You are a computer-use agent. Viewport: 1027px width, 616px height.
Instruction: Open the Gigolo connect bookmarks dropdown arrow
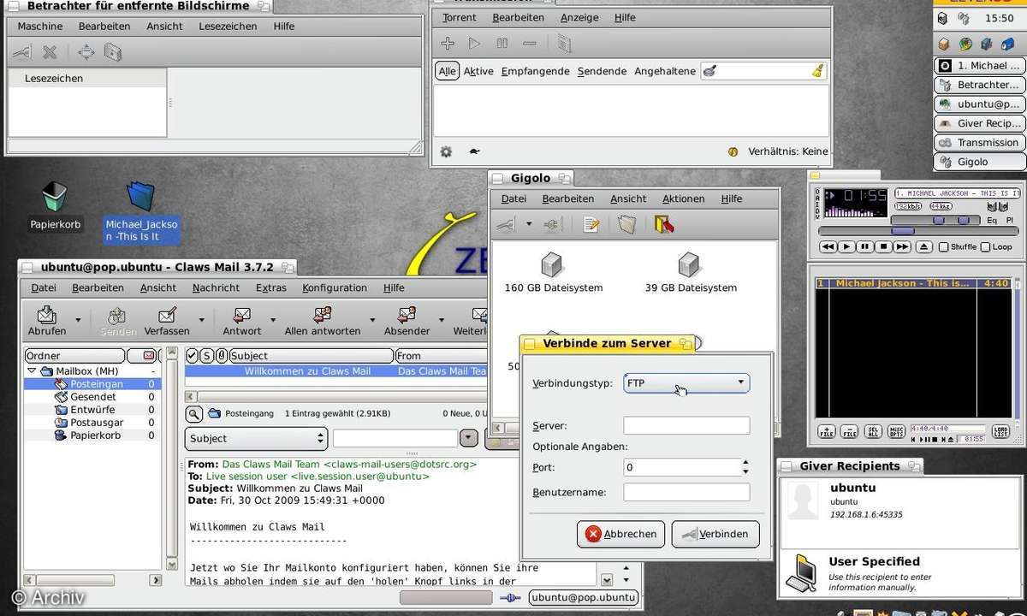point(529,224)
